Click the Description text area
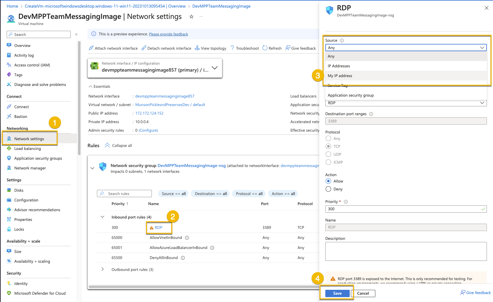The width and height of the screenshot is (493, 302). coord(406,251)
